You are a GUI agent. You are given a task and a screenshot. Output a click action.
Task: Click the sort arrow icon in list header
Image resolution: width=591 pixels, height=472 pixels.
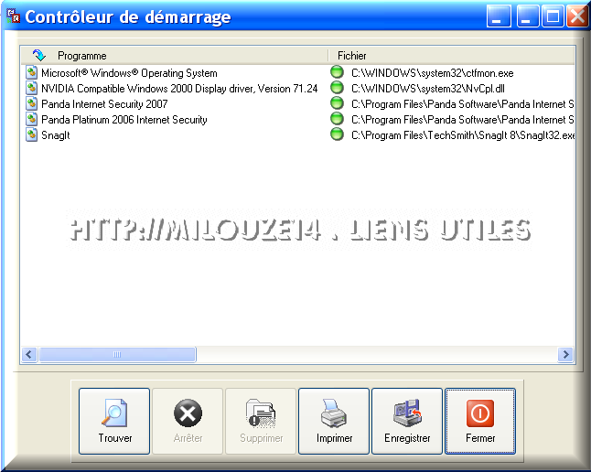coord(38,55)
